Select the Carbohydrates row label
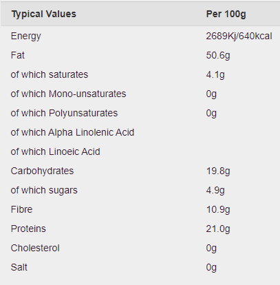This screenshot has height=285, width=280. [42, 171]
